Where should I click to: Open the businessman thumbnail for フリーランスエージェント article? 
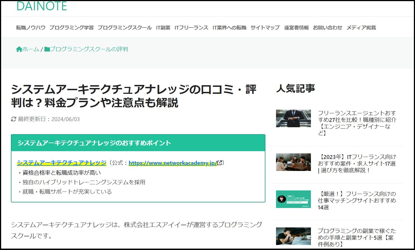tap(293, 118)
